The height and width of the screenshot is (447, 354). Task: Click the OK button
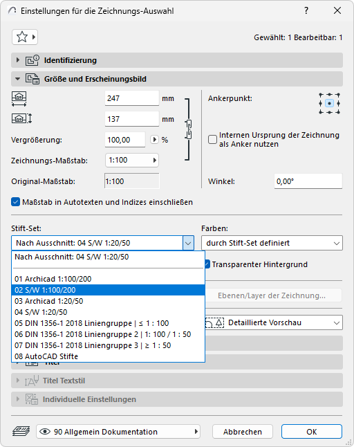312,432
